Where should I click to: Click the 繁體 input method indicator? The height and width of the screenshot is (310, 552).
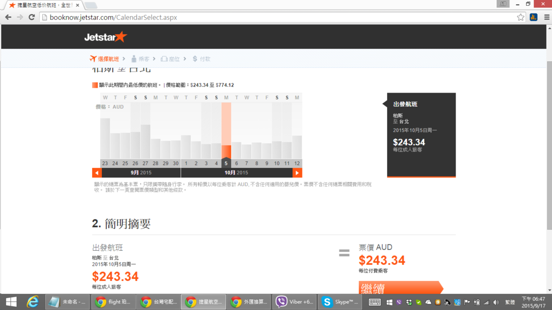510,302
